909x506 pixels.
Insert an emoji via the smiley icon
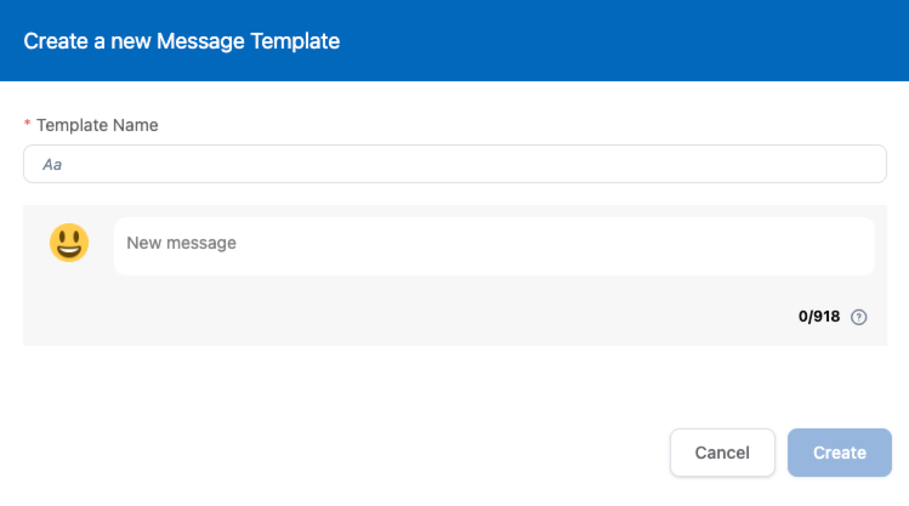pyautogui.click(x=69, y=243)
